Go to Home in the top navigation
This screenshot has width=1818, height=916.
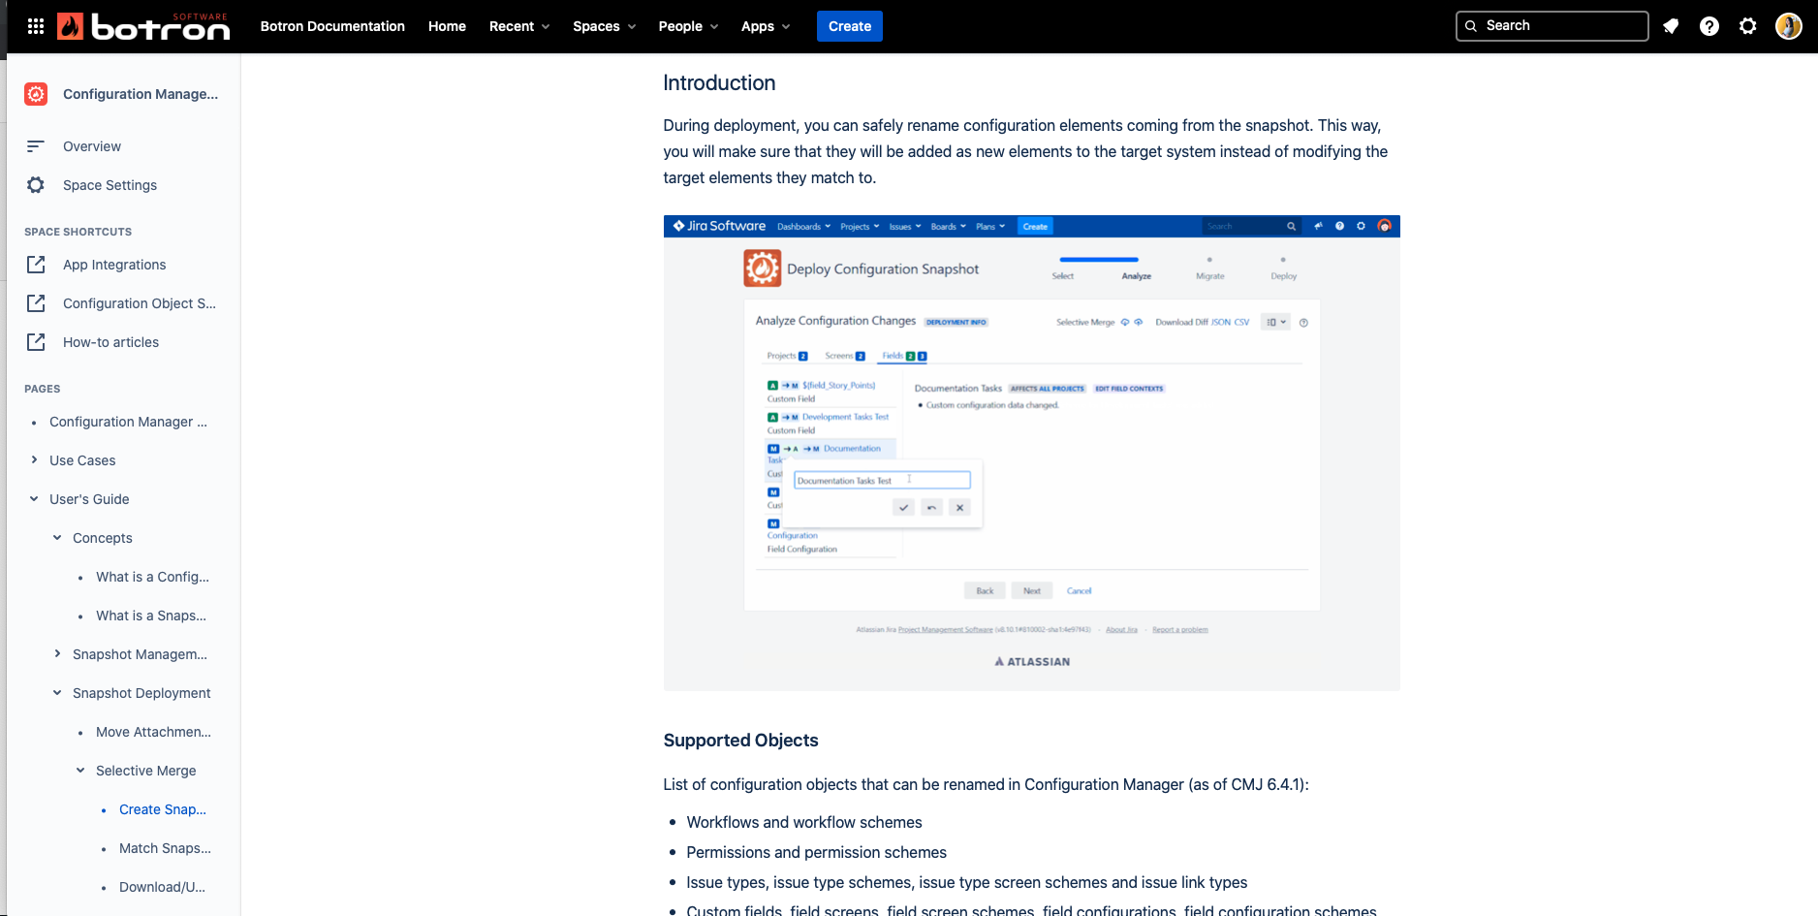(x=447, y=26)
